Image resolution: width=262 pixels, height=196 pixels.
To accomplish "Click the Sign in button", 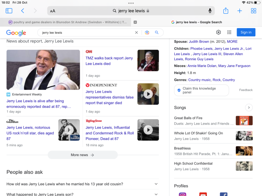I will (x=246, y=32).
